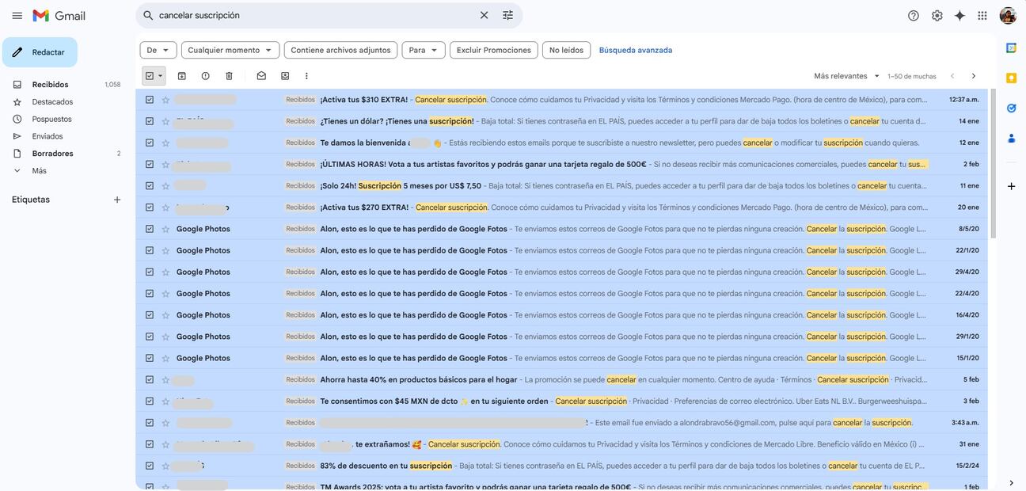Open the Help question mark icon

click(914, 16)
